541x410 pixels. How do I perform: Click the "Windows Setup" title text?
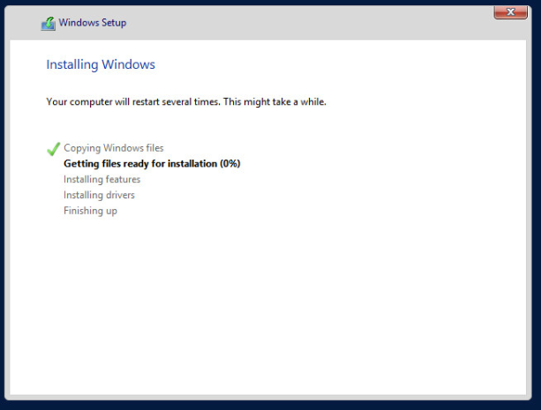tap(93, 23)
